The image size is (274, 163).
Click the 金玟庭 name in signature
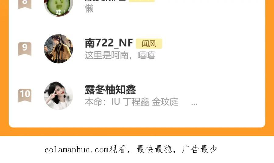click(165, 102)
